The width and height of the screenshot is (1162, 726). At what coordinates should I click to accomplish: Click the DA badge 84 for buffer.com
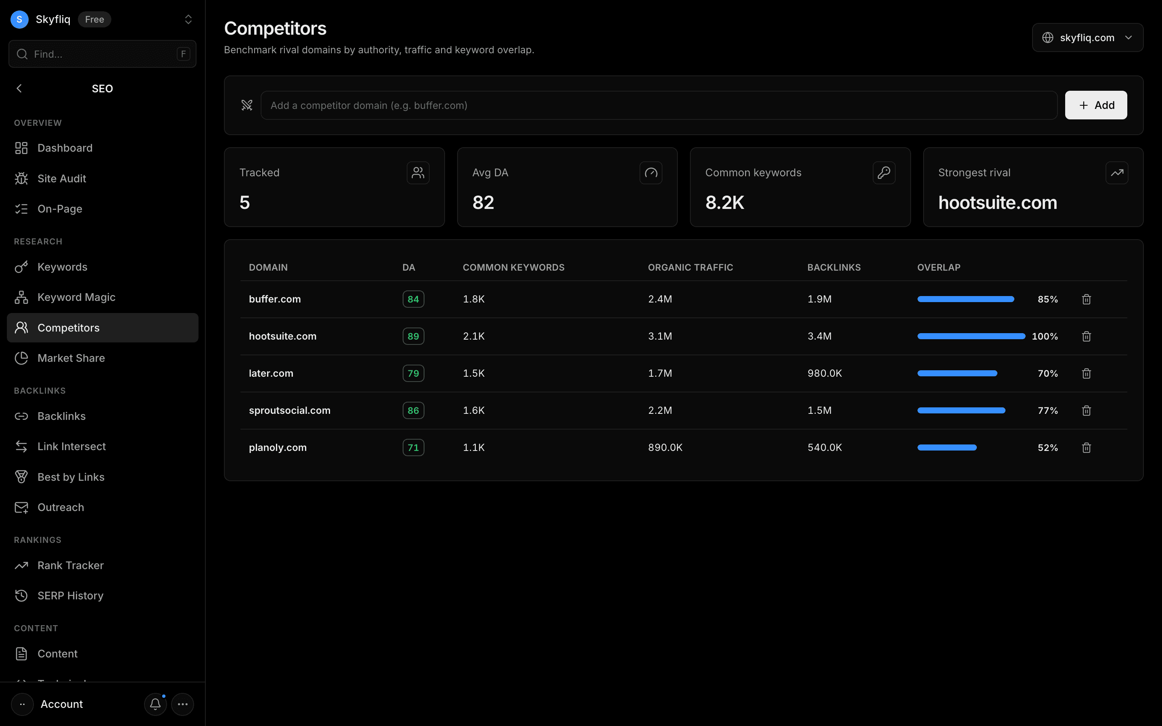click(413, 299)
